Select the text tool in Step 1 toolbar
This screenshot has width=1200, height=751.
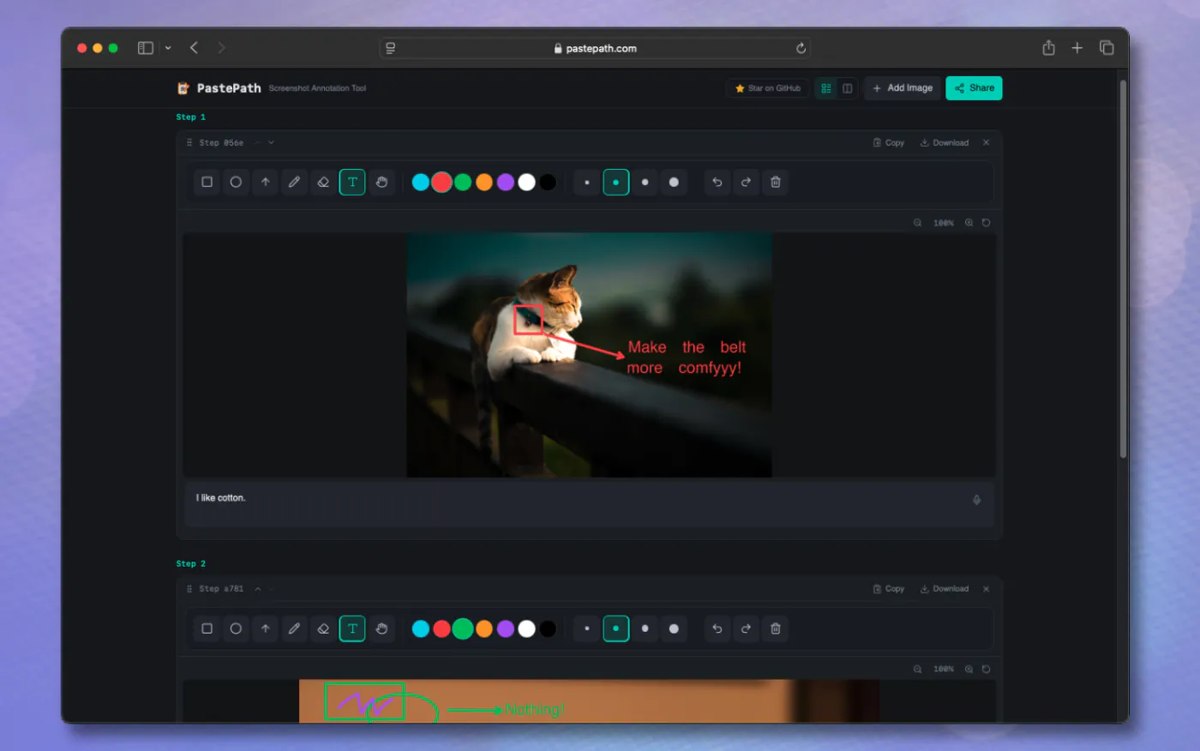(x=352, y=182)
